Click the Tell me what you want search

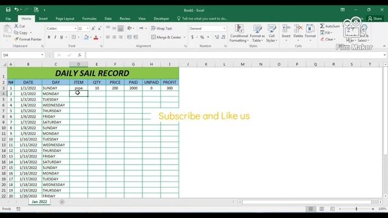(202, 19)
